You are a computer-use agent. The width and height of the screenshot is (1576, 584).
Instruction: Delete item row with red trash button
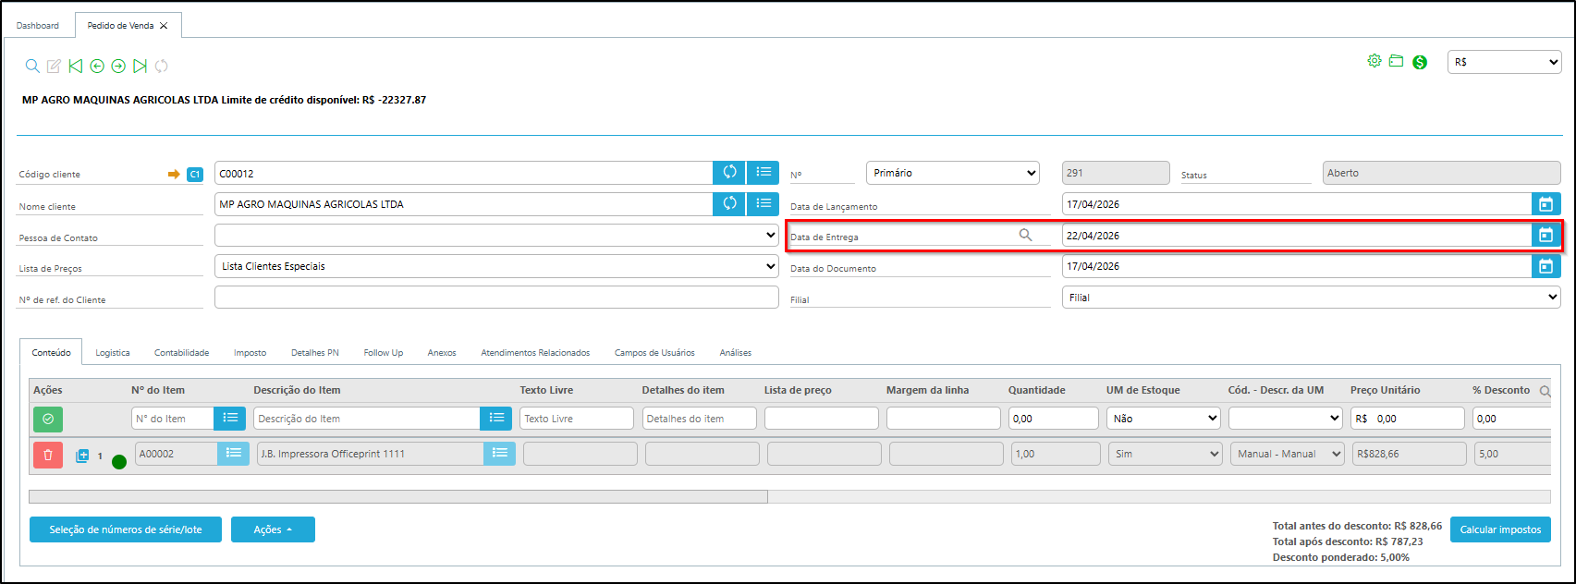point(48,455)
